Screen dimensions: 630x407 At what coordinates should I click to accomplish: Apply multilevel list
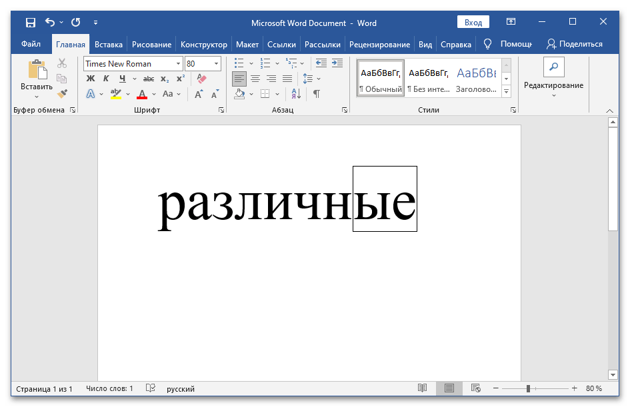pyautogui.click(x=291, y=63)
